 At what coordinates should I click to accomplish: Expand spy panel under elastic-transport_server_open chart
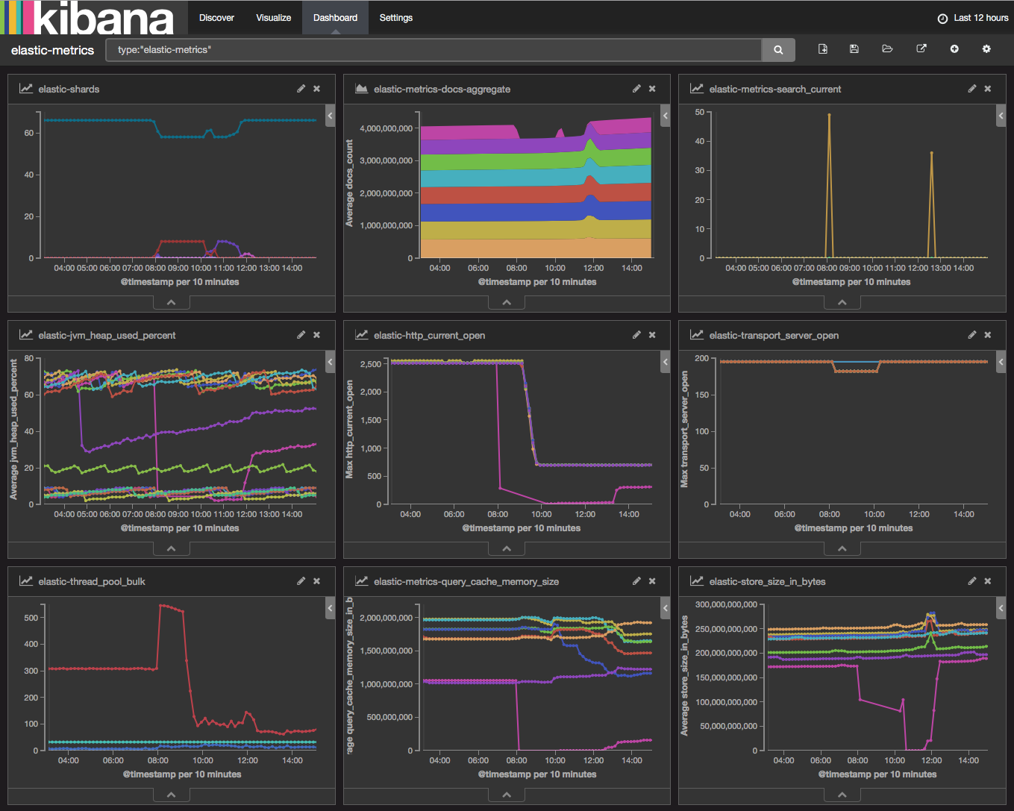[842, 548]
